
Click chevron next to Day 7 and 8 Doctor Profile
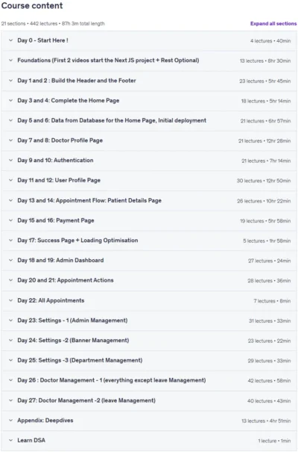(10, 140)
